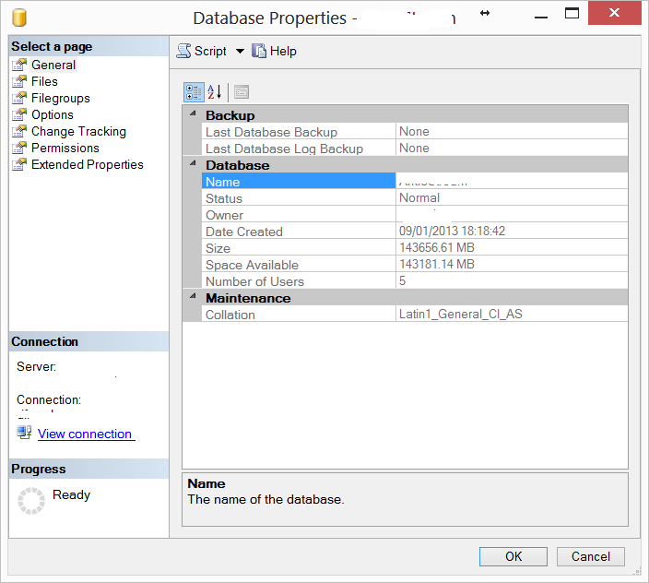
Task: Select the Collation property row
Action: [x=415, y=314]
